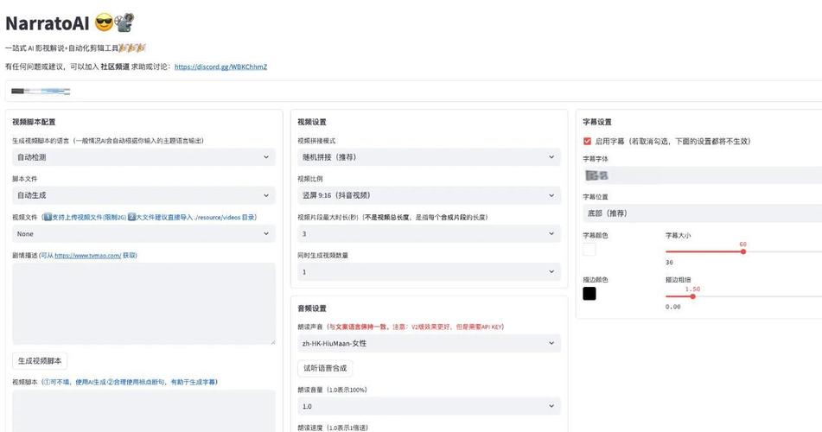822x432 pixels.
Task: Click the 字幕设置 section heading
Action: [x=597, y=122]
